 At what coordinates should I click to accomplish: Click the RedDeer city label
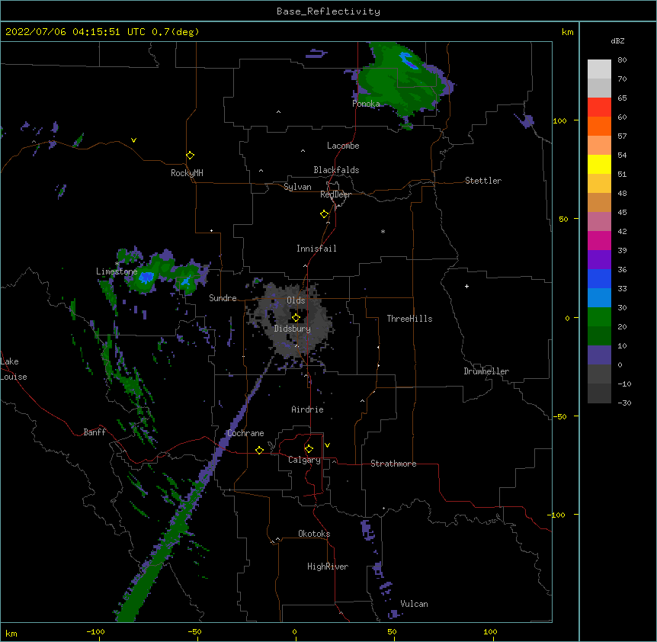coord(335,194)
